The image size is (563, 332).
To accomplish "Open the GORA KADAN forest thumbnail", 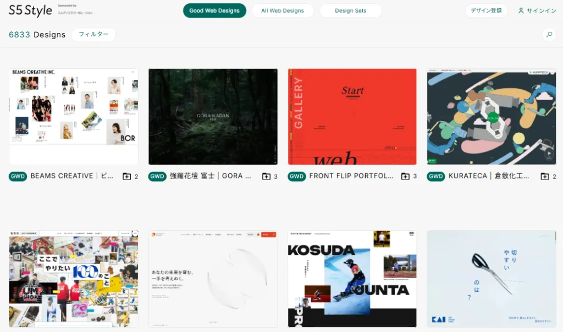I will point(213,117).
